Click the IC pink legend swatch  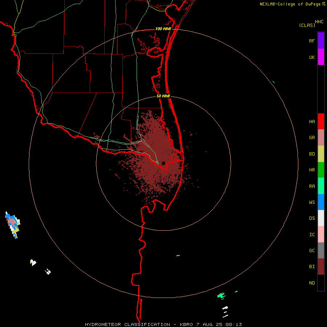(x=321, y=234)
